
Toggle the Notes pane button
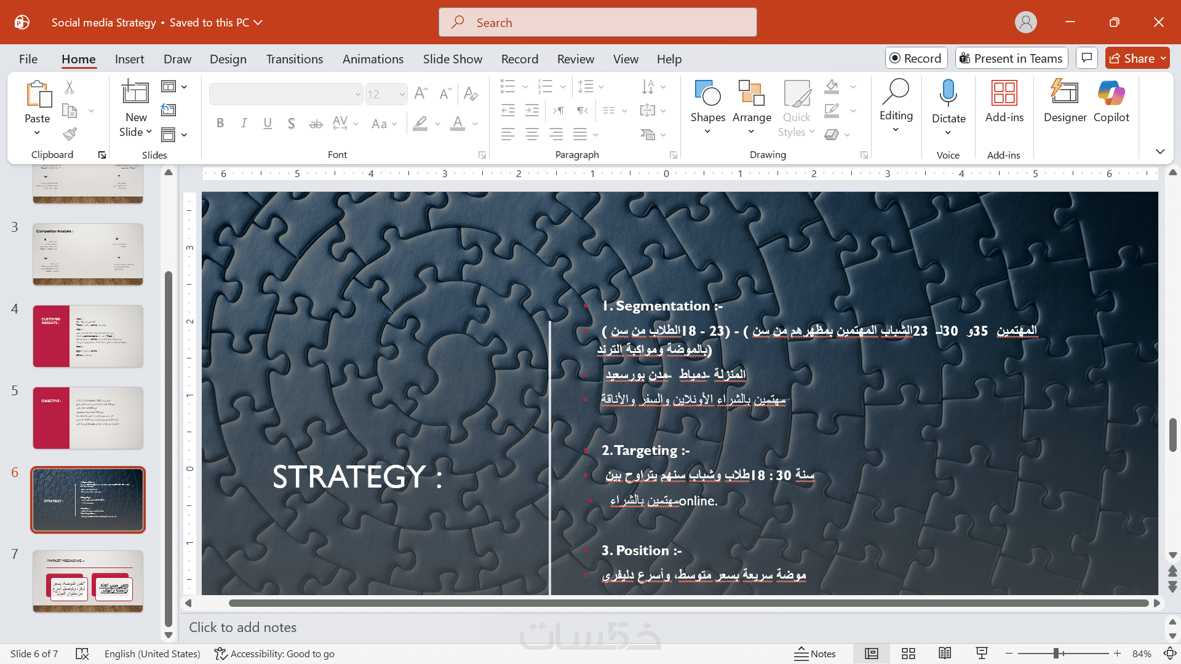point(815,654)
